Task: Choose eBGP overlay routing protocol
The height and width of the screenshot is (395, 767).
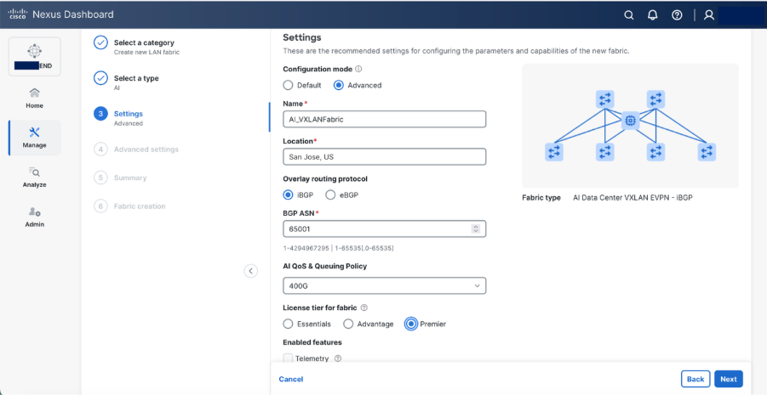Action: point(330,195)
